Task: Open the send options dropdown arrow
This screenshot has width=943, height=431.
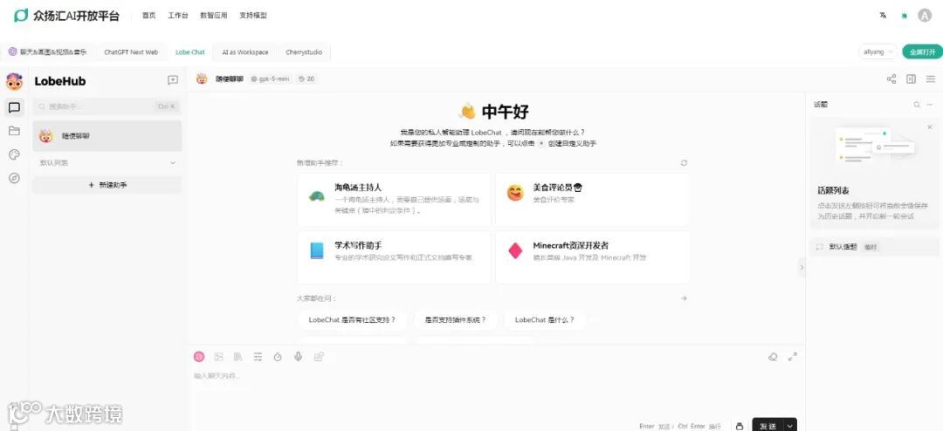Action: pyautogui.click(x=790, y=426)
